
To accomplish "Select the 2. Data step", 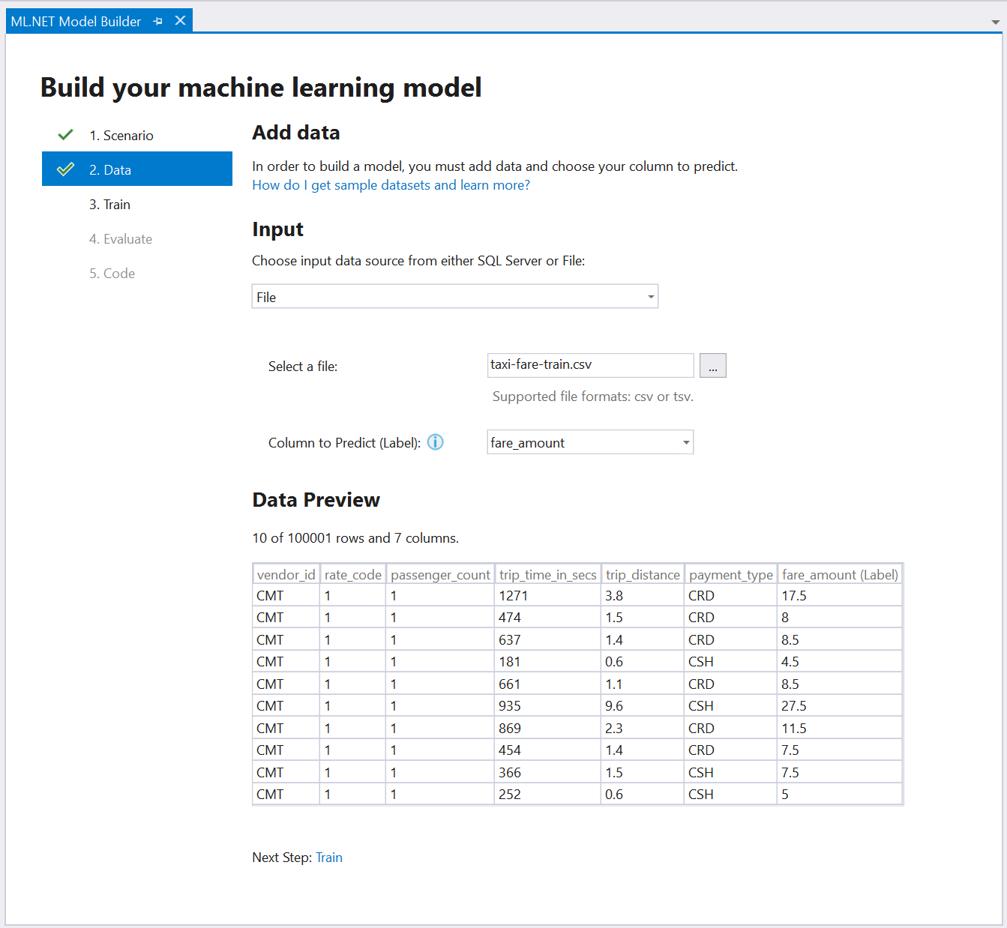I will (137, 169).
